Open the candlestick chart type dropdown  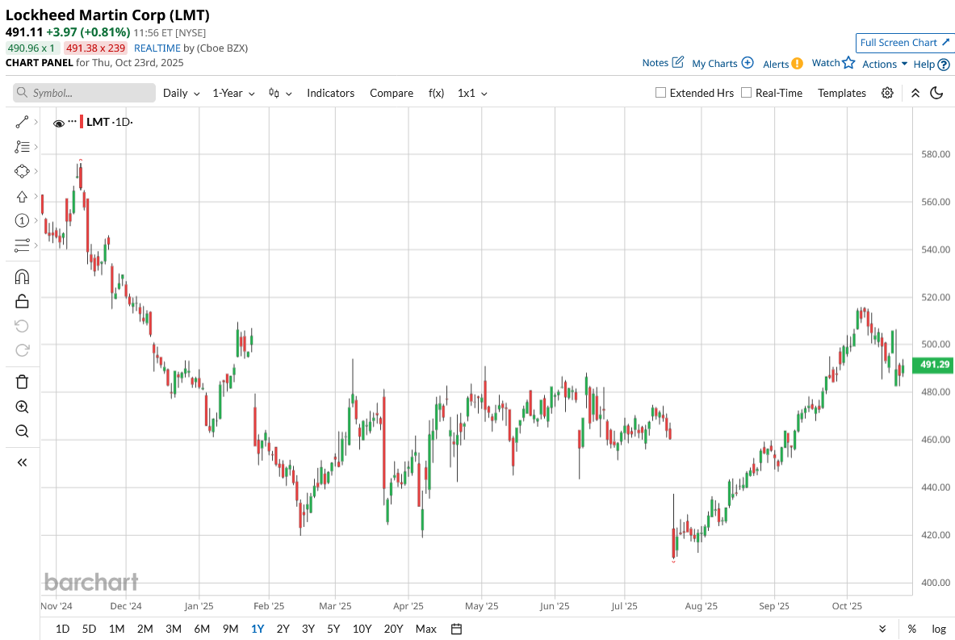tap(280, 93)
